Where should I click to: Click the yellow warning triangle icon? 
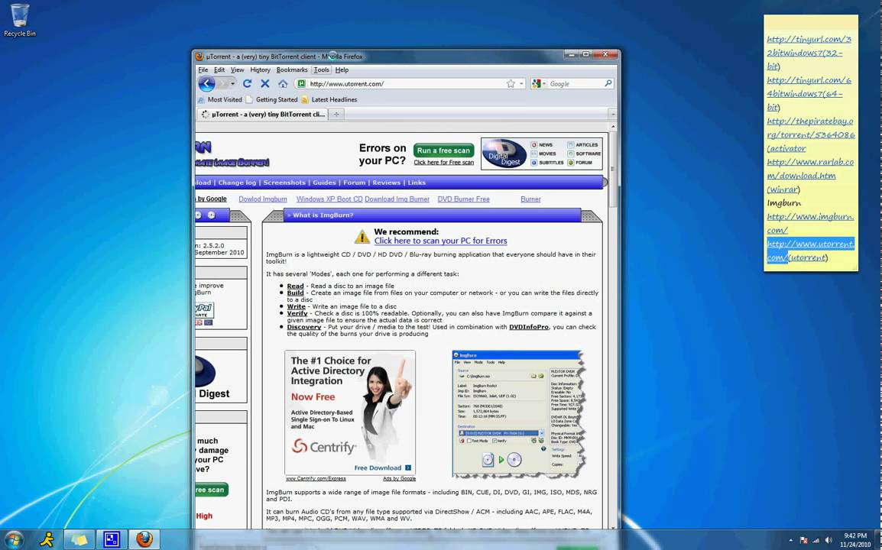pyautogui.click(x=362, y=236)
